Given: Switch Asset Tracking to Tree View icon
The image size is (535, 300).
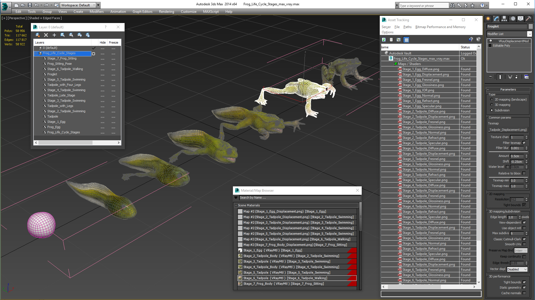Looking at the screenshot, I should [399, 40].
